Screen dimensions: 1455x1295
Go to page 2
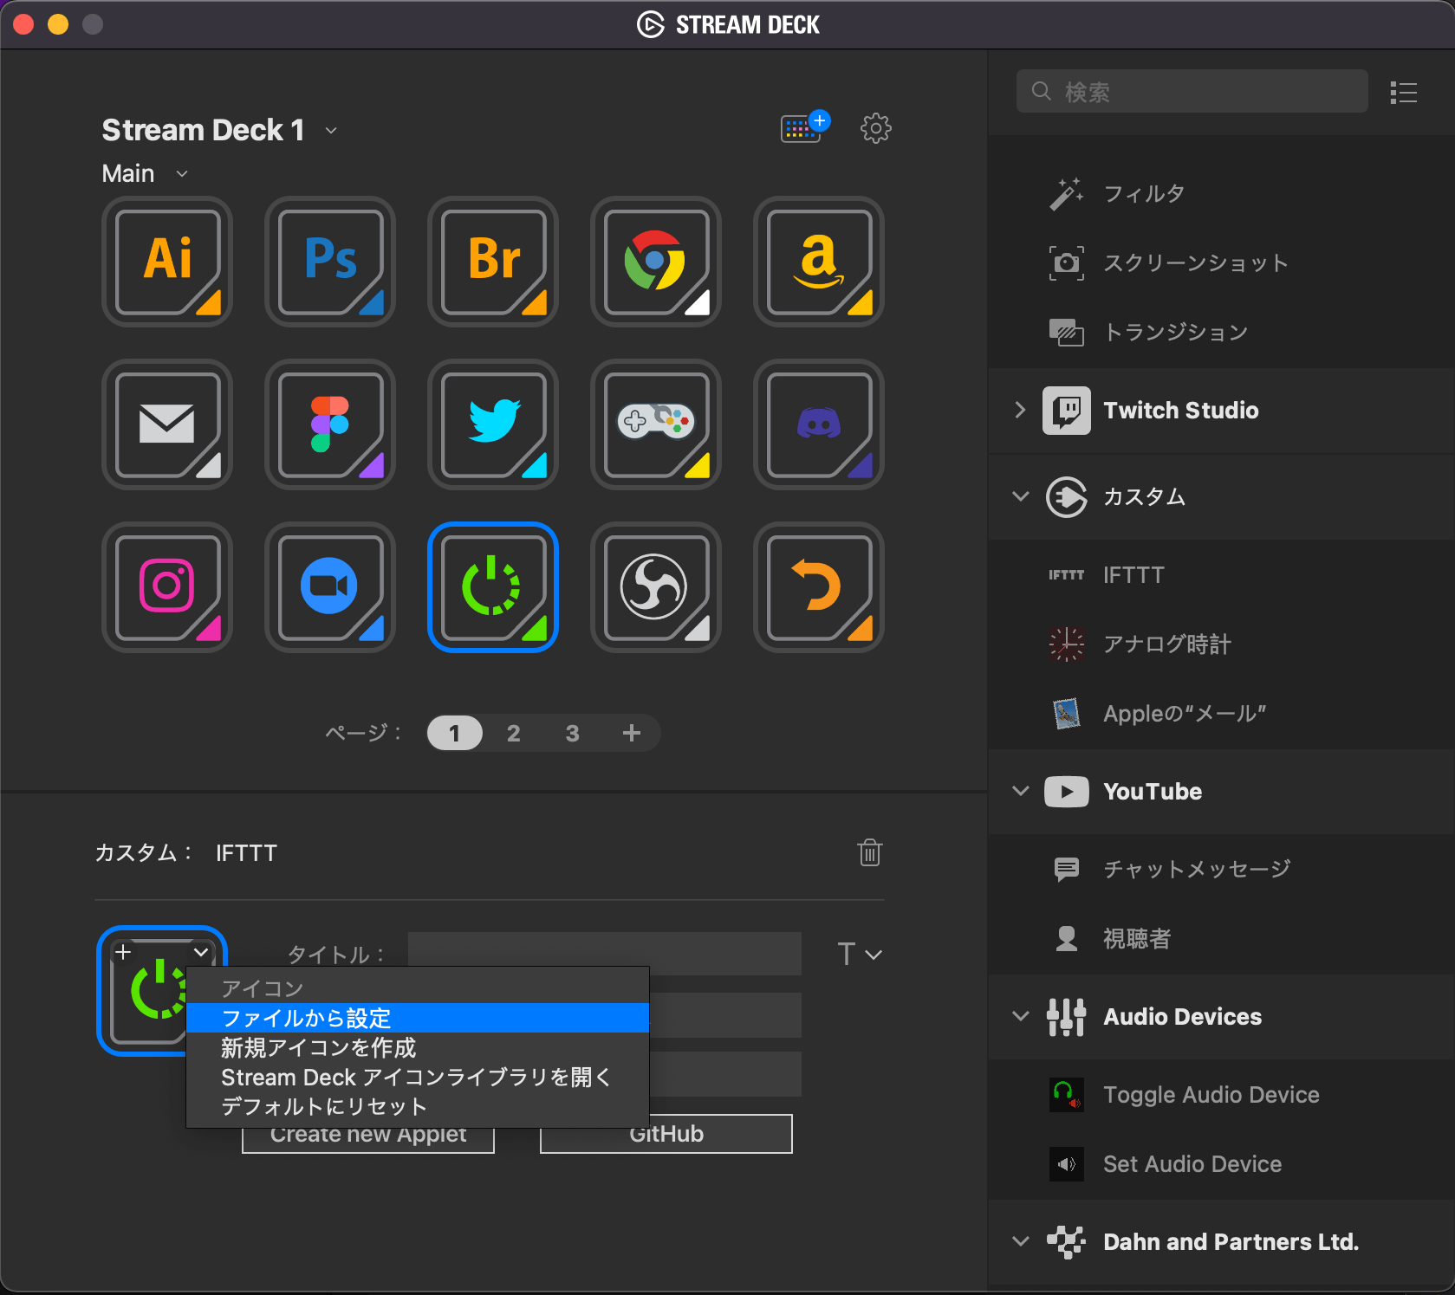tap(514, 734)
